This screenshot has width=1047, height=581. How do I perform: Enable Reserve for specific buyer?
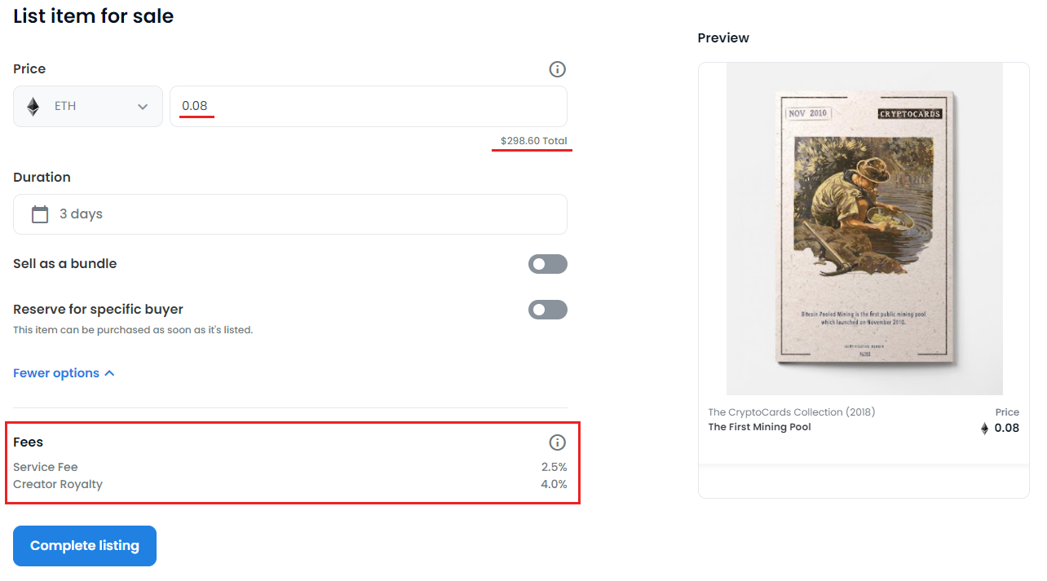pyautogui.click(x=547, y=309)
